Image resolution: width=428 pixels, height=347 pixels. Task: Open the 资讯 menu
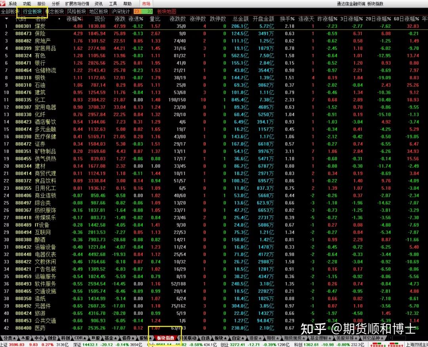pyautogui.click(x=99, y=4)
